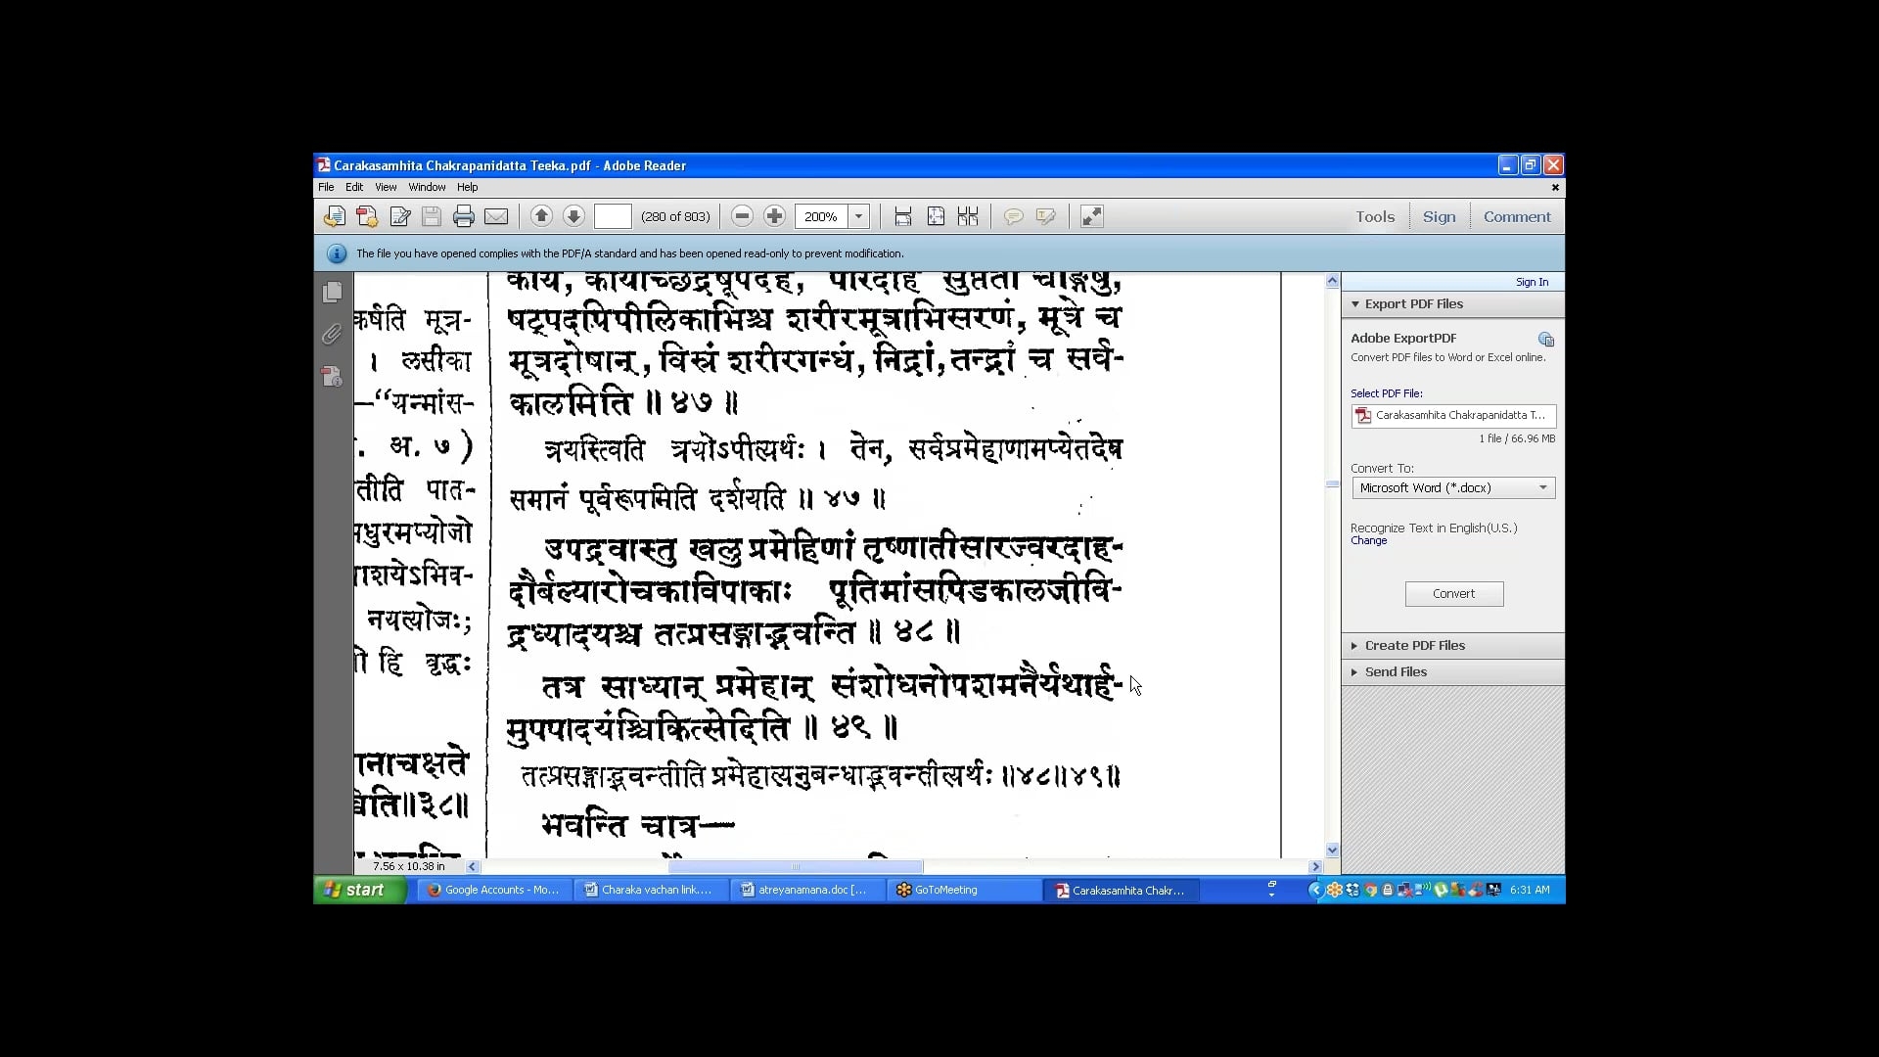This screenshot has height=1057, width=1879.
Task: Click the Create PDF online icon
Action: pyautogui.click(x=367, y=217)
